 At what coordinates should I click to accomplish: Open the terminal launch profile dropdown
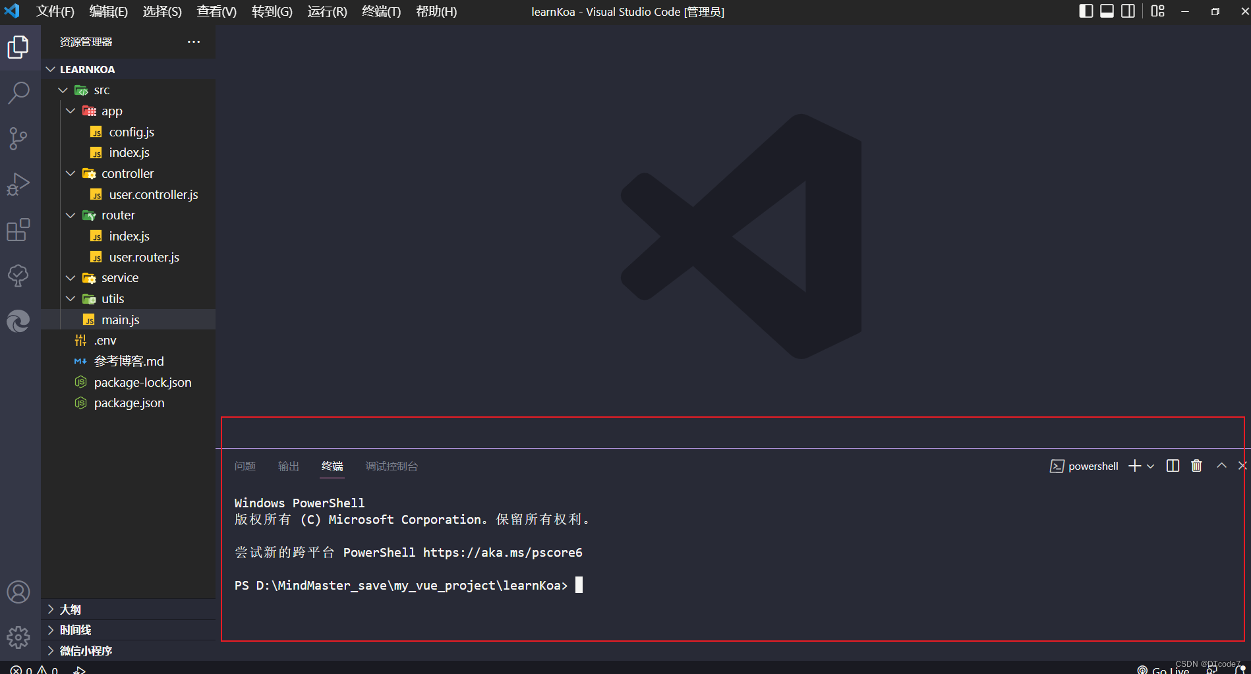click(1151, 466)
